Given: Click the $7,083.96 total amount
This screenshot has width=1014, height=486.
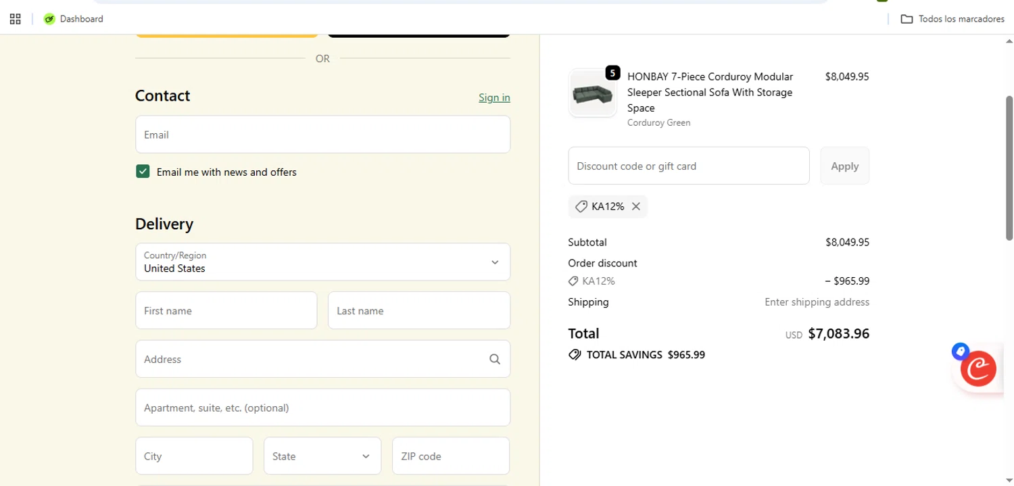Looking at the screenshot, I should pyautogui.click(x=839, y=333).
